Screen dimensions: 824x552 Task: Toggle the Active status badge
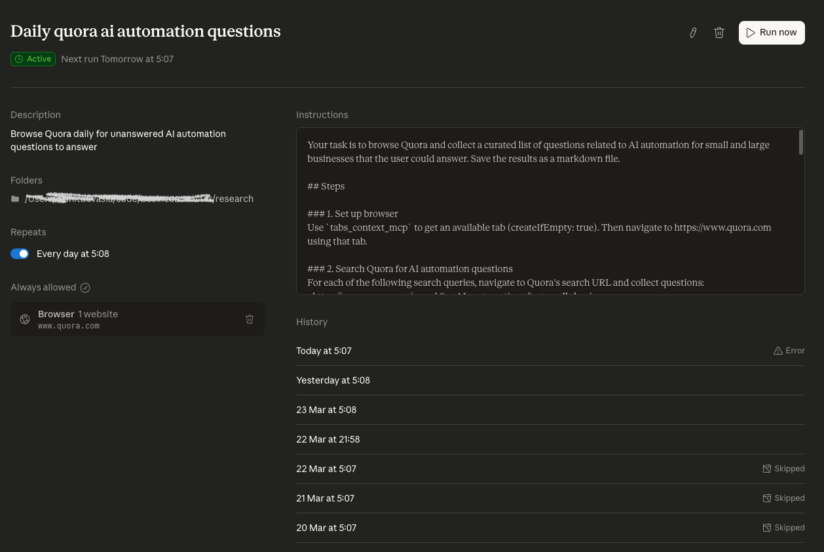[33, 59]
